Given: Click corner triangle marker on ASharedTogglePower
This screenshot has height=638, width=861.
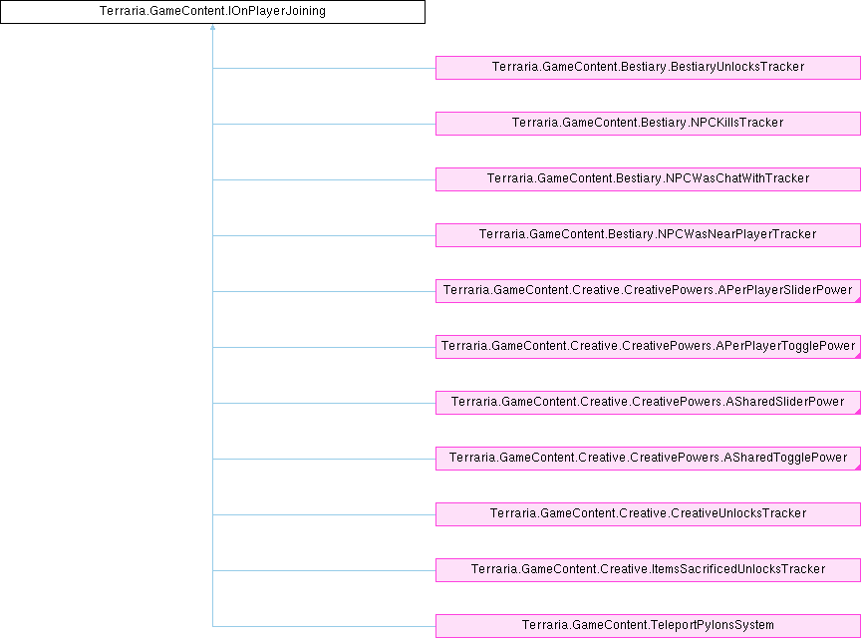Looking at the screenshot, I should [x=857, y=467].
